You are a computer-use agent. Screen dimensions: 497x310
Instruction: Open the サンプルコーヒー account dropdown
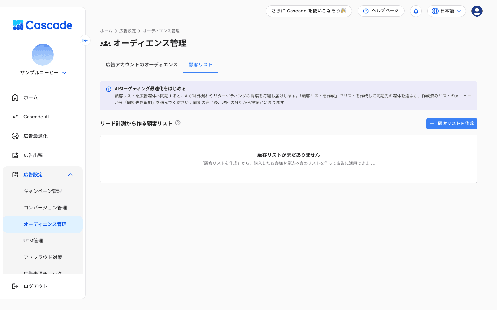(43, 73)
